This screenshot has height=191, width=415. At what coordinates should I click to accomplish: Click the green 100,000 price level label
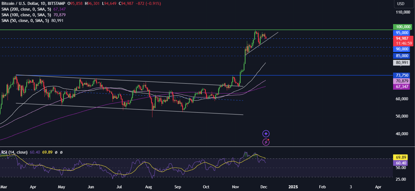click(x=403, y=27)
